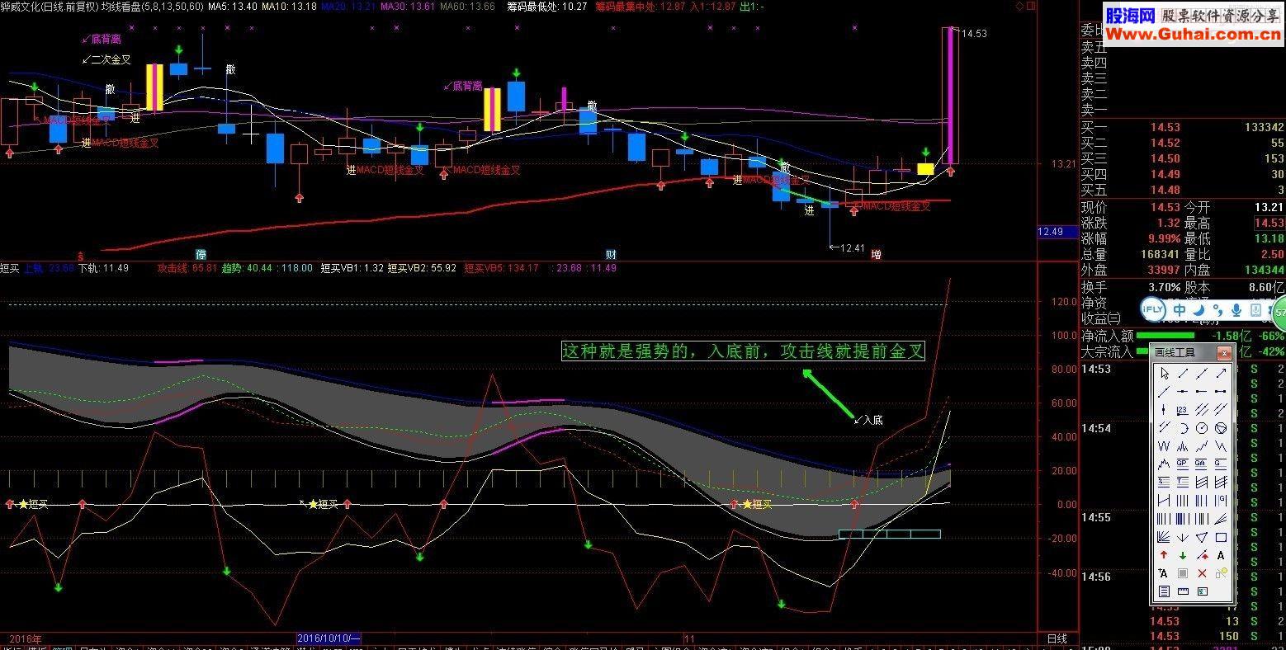Click the MA5: 13.40 indicator value
The width and height of the screenshot is (1286, 650).
(x=233, y=7)
